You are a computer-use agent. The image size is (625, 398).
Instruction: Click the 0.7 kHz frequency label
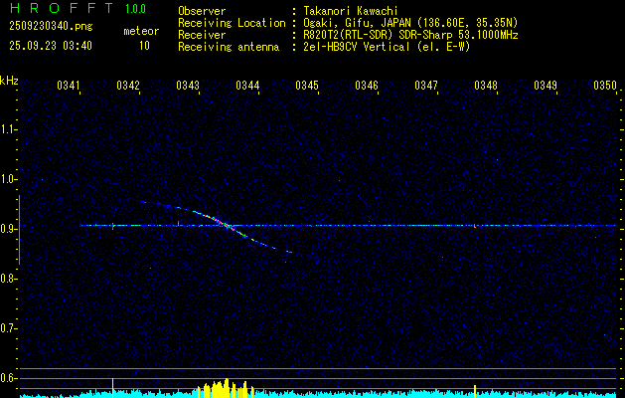pyautogui.click(x=8, y=328)
